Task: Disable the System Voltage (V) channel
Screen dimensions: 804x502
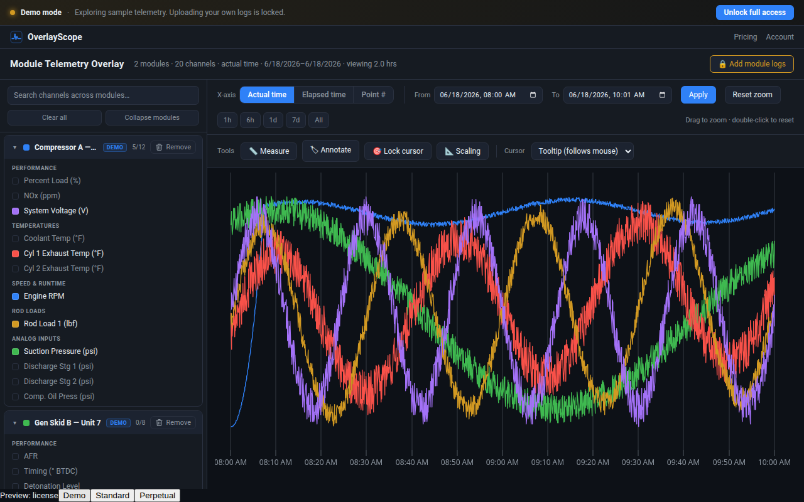Action: [16, 211]
